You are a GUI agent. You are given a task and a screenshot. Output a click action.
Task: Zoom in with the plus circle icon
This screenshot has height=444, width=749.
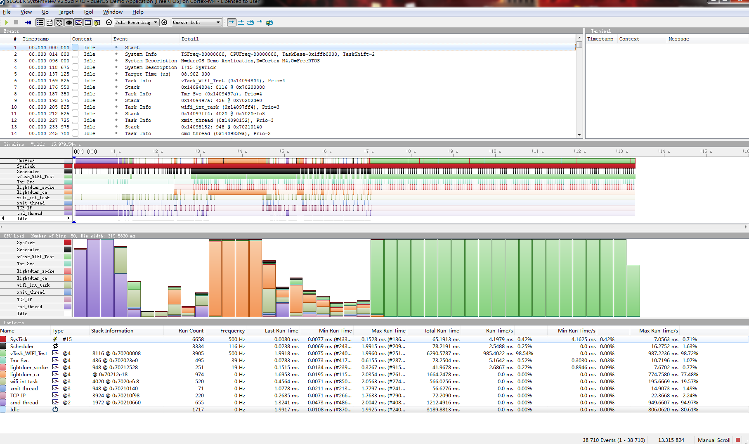pyautogui.click(x=164, y=22)
